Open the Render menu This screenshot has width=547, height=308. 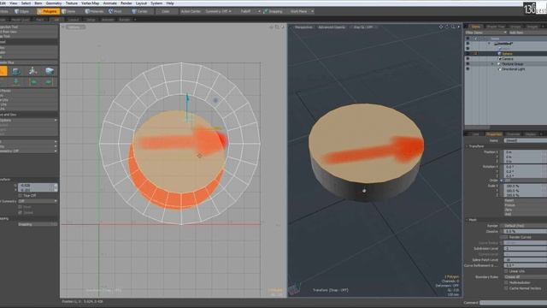(x=126, y=3)
